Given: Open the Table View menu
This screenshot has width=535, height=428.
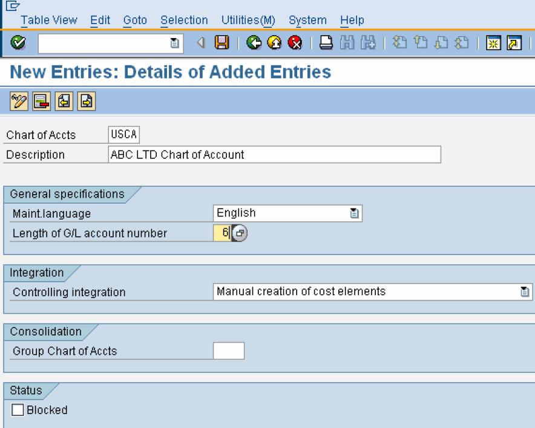Looking at the screenshot, I should (48, 20).
